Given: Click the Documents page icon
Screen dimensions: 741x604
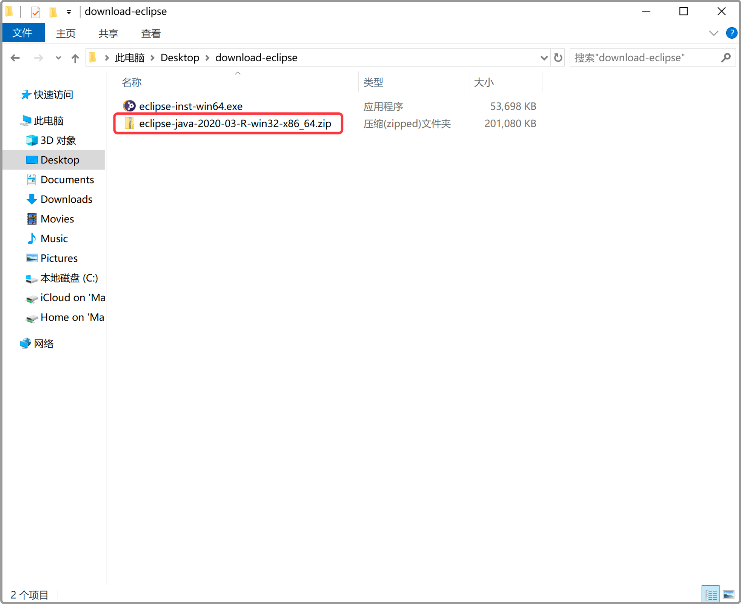Looking at the screenshot, I should point(32,179).
